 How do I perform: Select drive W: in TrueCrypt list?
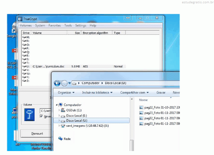pos(26,74)
